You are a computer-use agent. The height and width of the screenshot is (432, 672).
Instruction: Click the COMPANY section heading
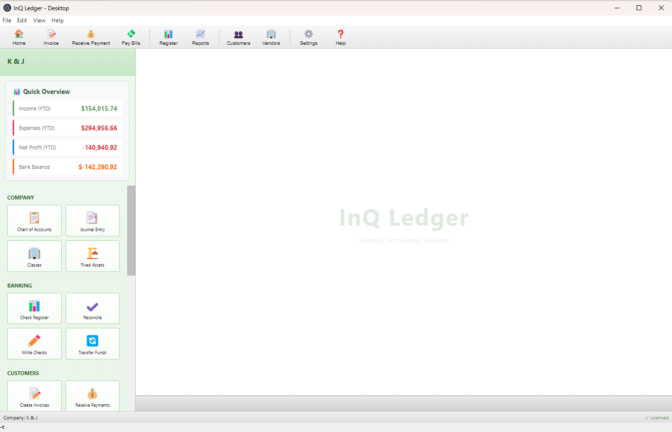tap(21, 198)
